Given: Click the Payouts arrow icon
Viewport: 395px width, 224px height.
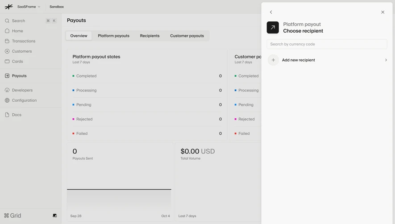Looking at the screenshot, I should [7, 75].
